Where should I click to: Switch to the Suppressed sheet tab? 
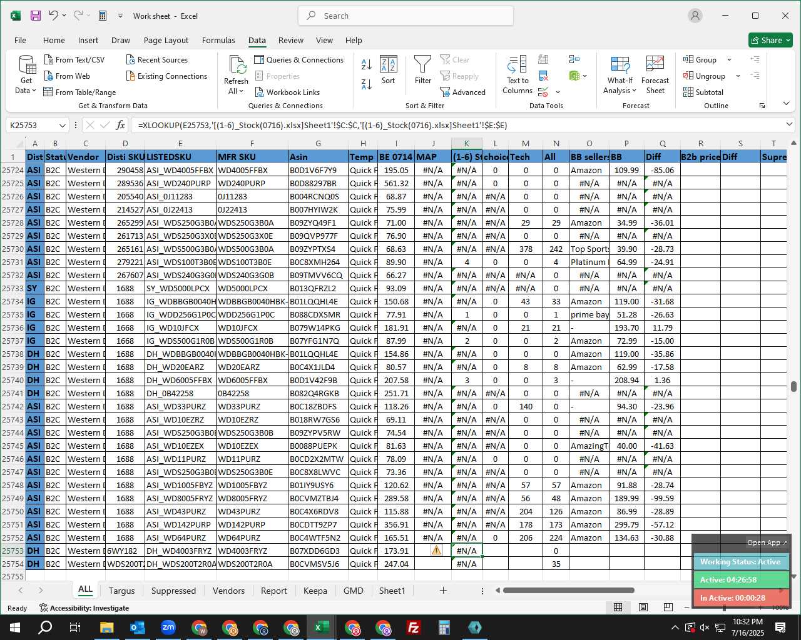173,591
